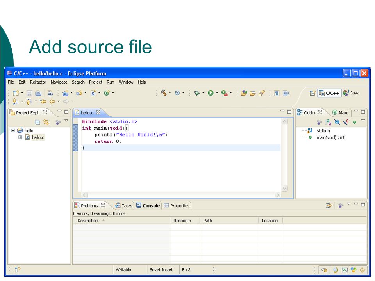Click the hello.c file icon in the project tree
The height and width of the screenshot is (281, 375).
pyautogui.click(x=27, y=137)
